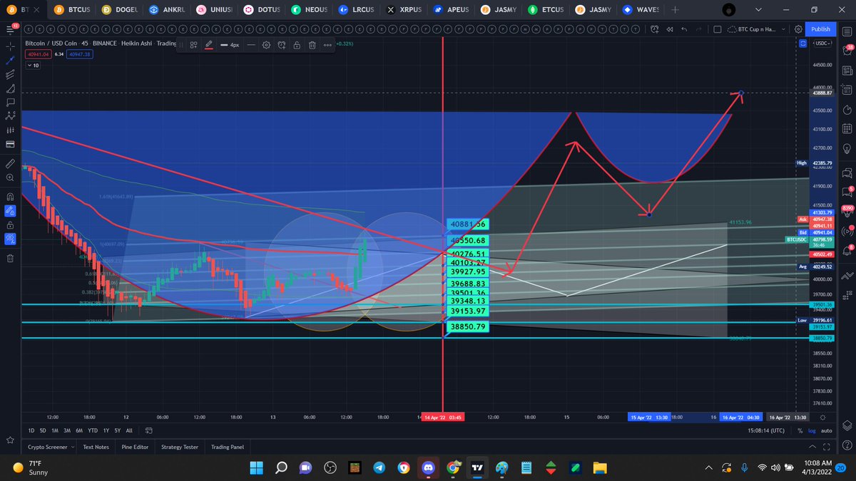Click the Windows Start button
The width and height of the screenshot is (856, 481).
pos(256,467)
